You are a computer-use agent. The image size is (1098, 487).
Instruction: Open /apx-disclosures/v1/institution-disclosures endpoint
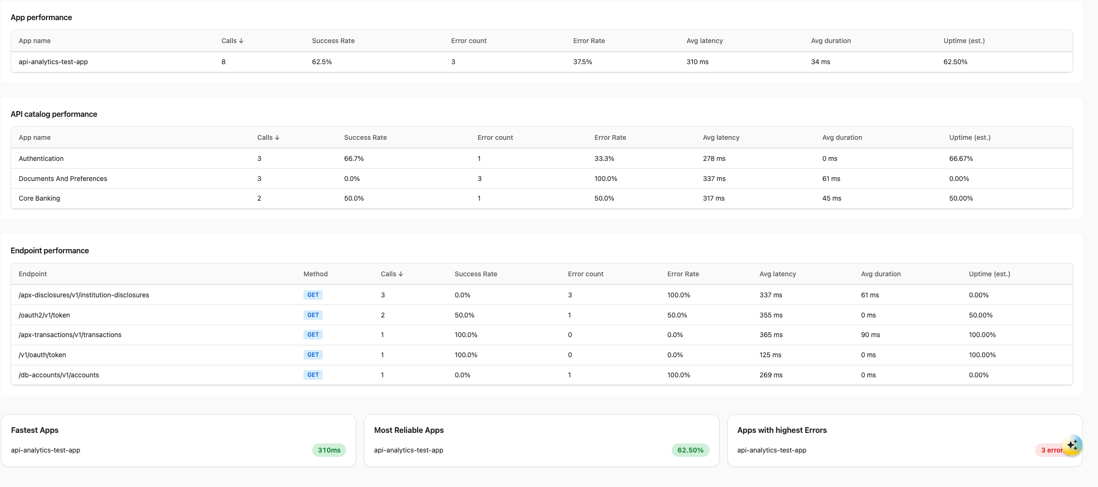(x=542, y=295)
